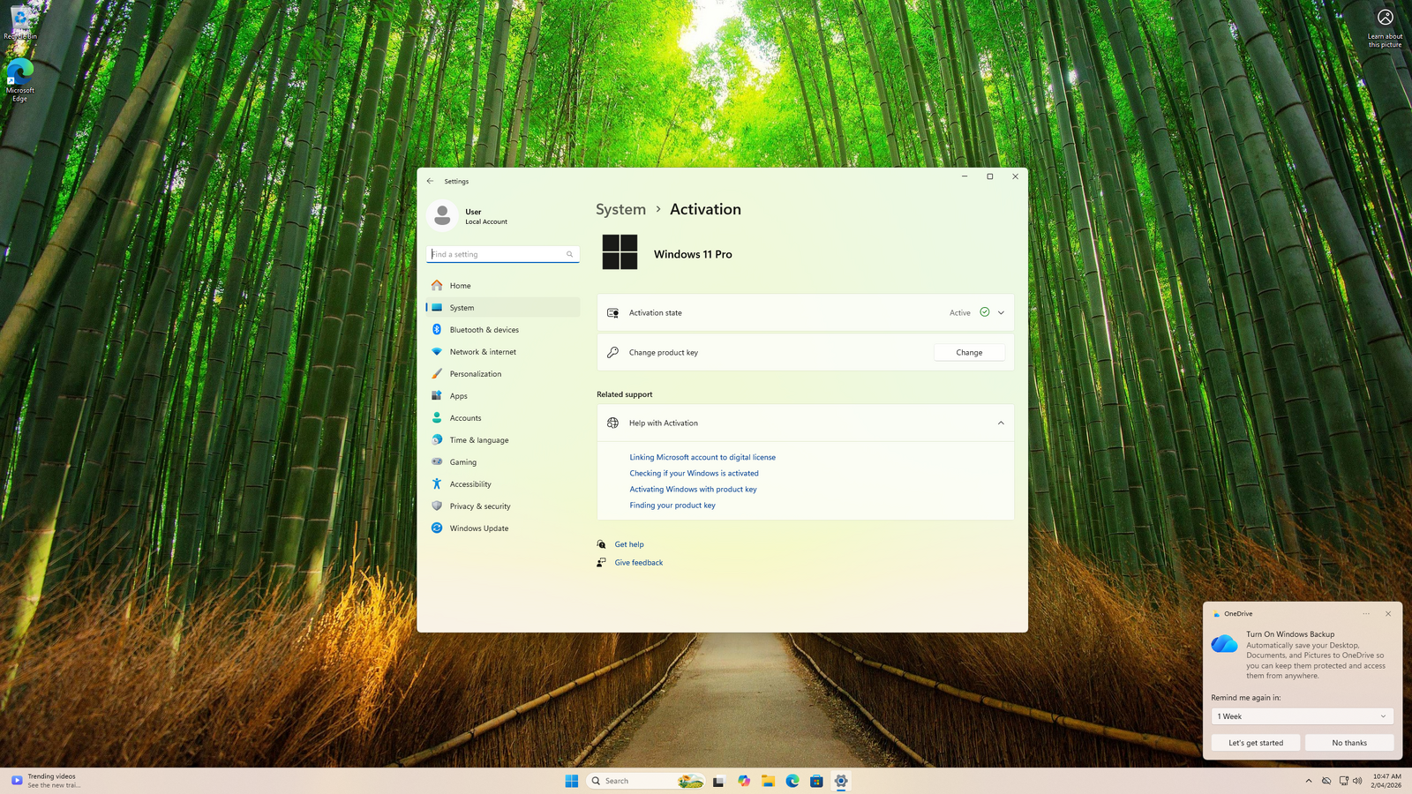Click the Change product key button

[x=969, y=353]
